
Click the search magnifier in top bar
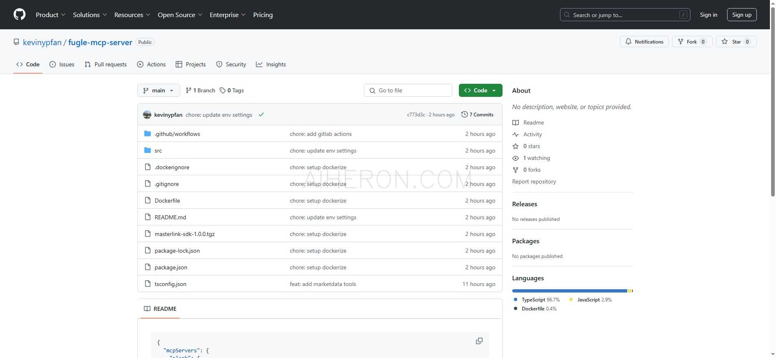[567, 15]
